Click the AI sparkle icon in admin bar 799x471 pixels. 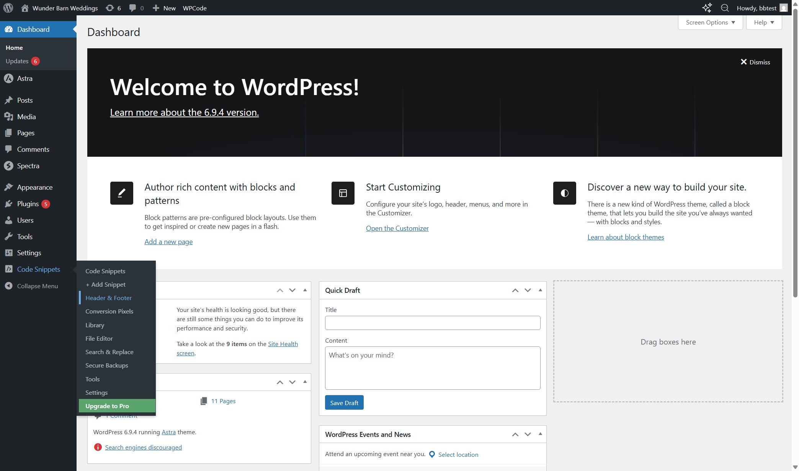pos(707,8)
